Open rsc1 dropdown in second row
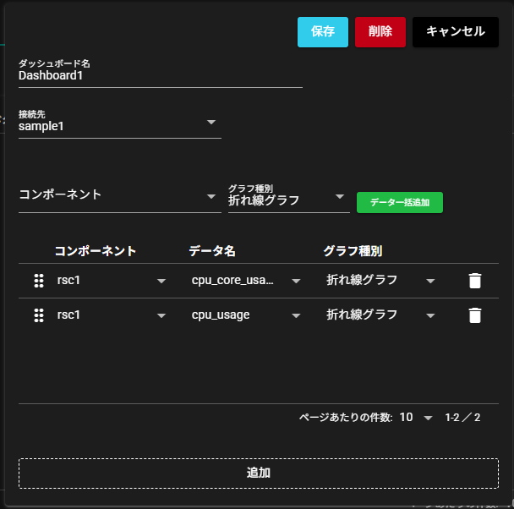This screenshot has width=514, height=509. click(x=161, y=316)
